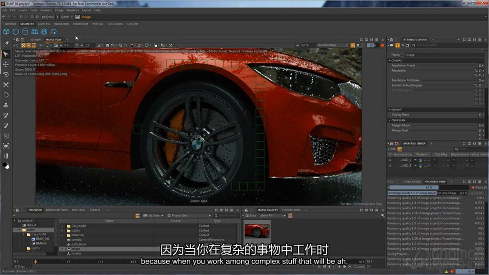Collapse the DISPLAY attribute section

390,109
